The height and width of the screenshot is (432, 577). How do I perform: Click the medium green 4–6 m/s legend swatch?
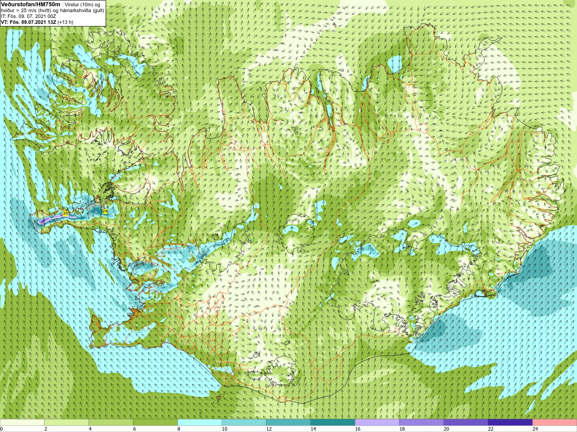[x=111, y=423]
